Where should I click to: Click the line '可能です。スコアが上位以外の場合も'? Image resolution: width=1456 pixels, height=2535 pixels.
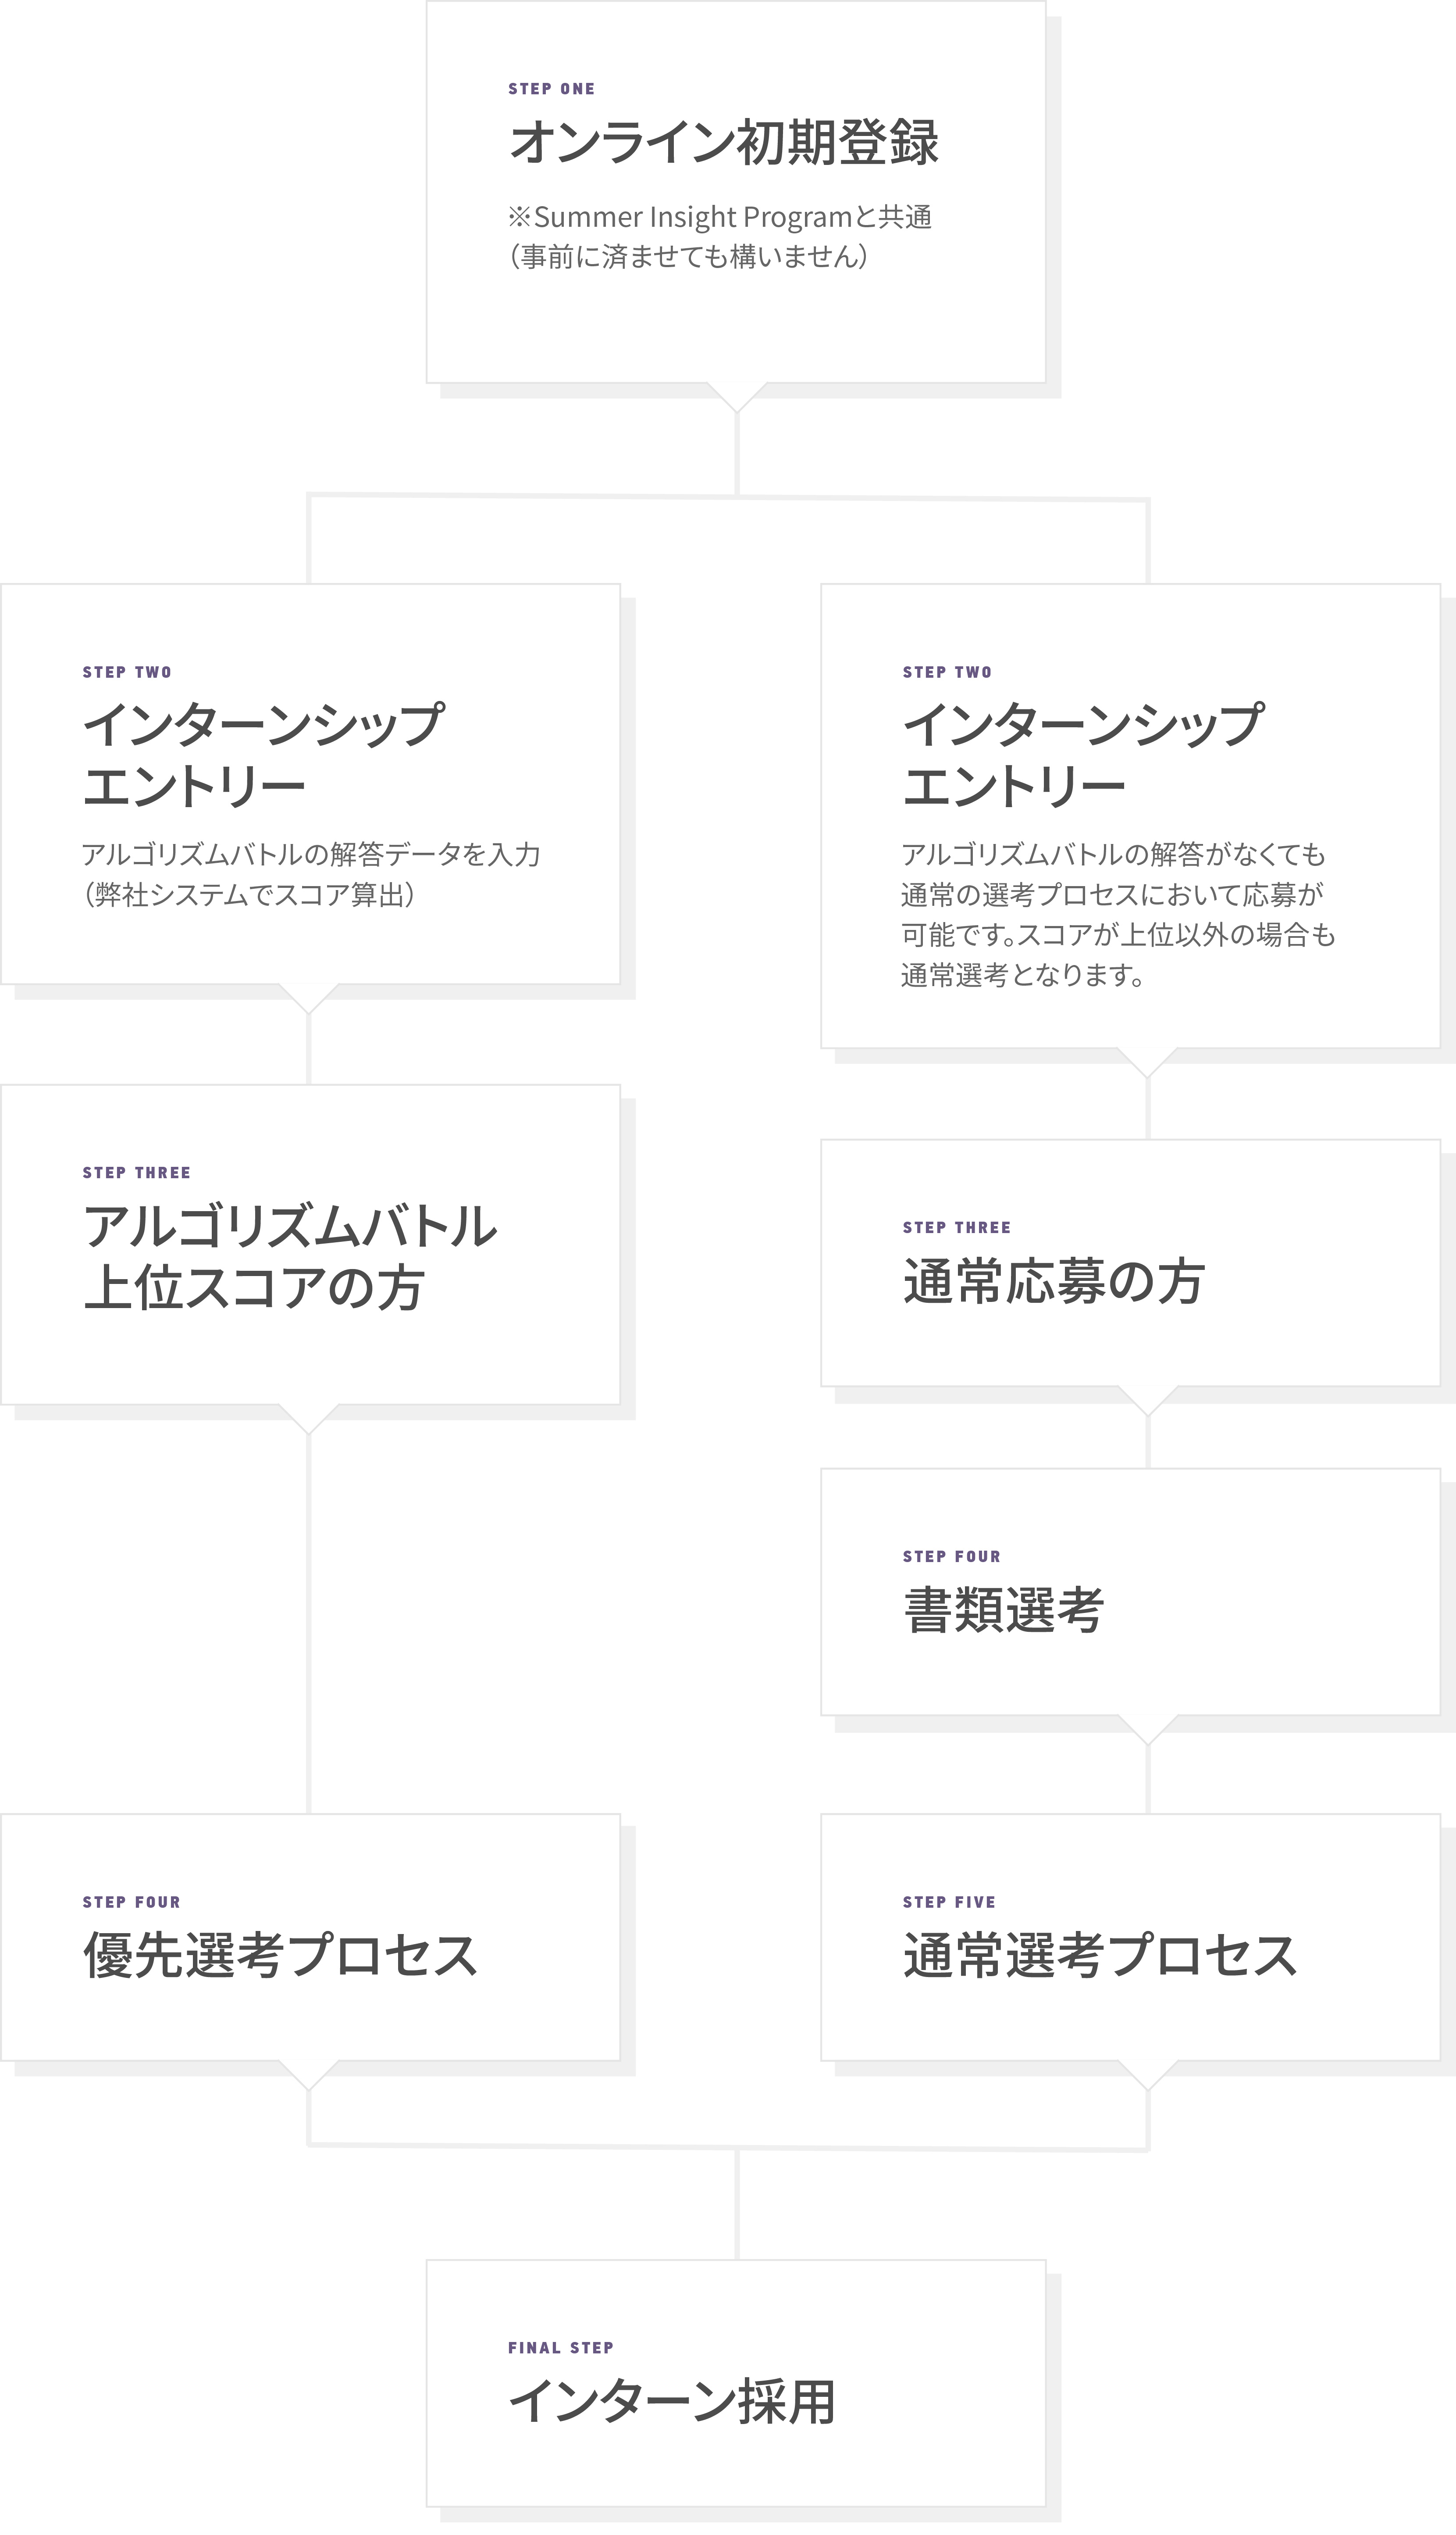(x=1118, y=934)
